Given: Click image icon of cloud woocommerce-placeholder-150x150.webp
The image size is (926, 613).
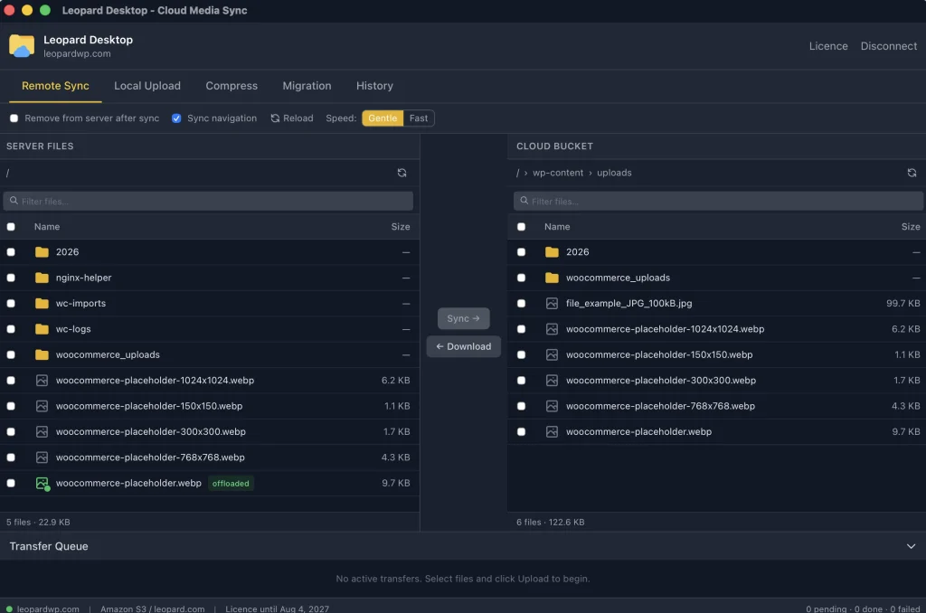Looking at the screenshot, I should coord(552,355).
